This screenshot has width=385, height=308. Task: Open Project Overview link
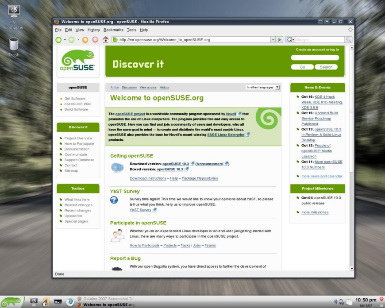(x=78, y=138)
